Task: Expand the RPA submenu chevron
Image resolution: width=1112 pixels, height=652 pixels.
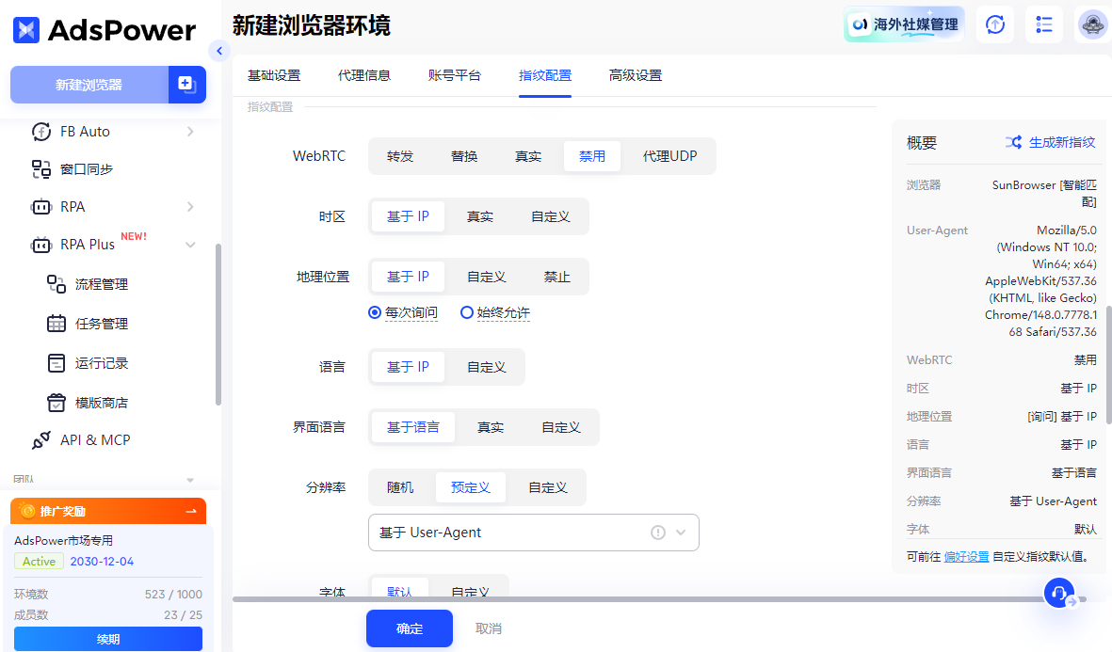Action: pos(190,207)
